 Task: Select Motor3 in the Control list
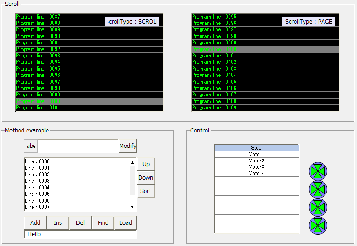tap(256, 167)
